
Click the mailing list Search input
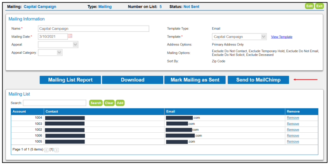54,103
